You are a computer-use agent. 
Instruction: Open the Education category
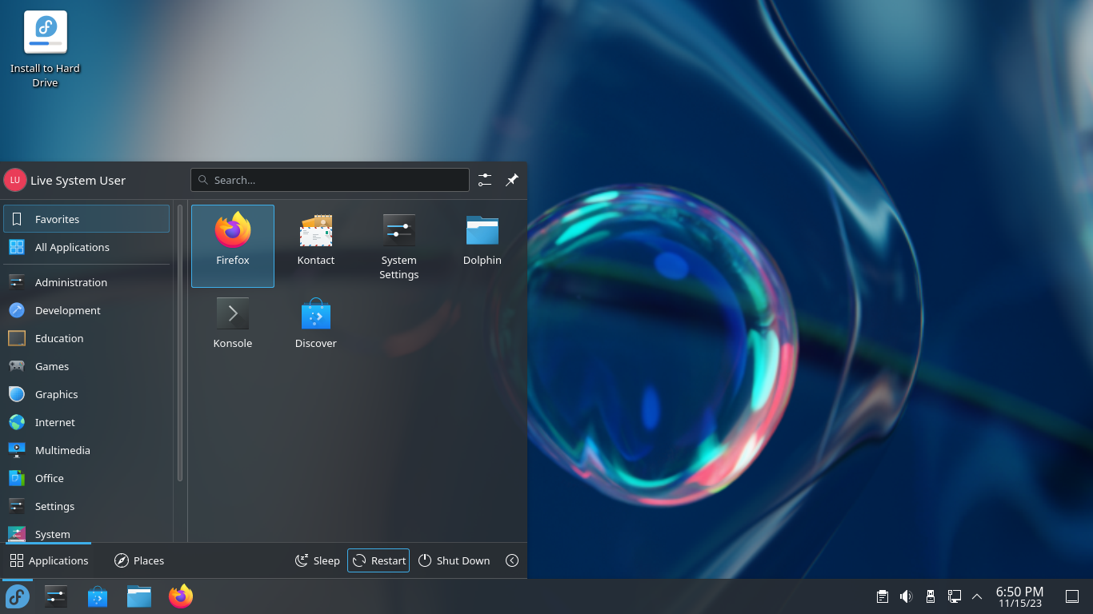(x=86, y=338)
